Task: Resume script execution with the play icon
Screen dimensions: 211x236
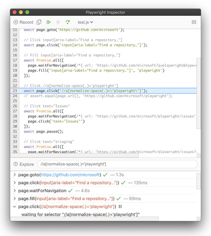Action: click(x=49, y=22)
